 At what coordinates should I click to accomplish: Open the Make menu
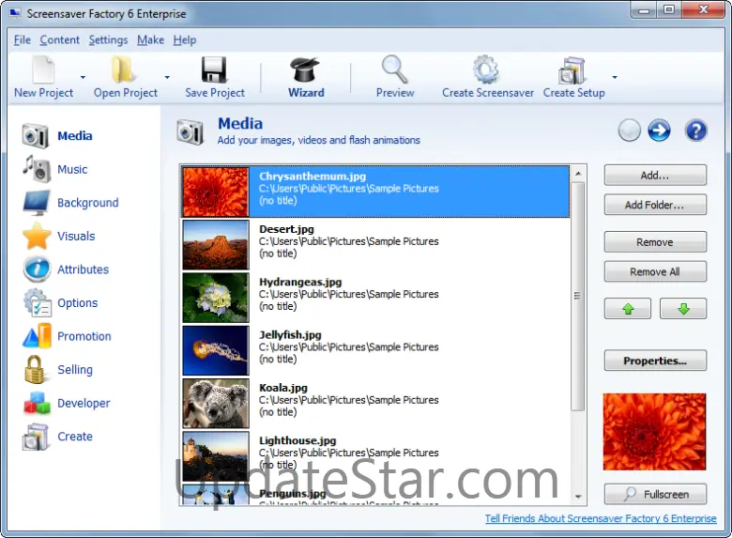click(150, 40)
